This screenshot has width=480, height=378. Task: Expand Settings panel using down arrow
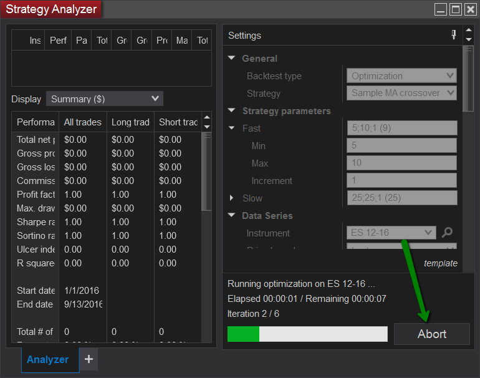(x=468, y=39)
